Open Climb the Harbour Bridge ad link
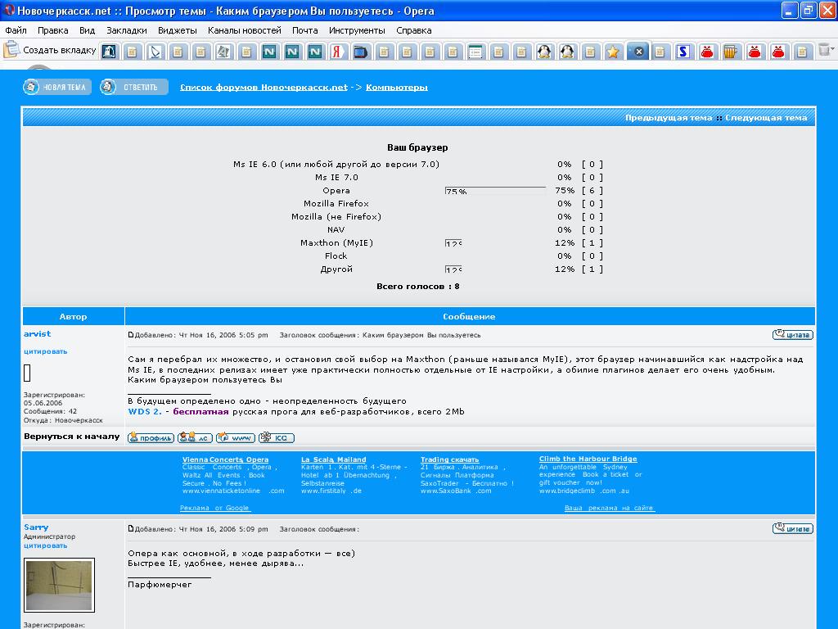The width and height of the screenshot is (838, 629). click(x=588, y=459)
